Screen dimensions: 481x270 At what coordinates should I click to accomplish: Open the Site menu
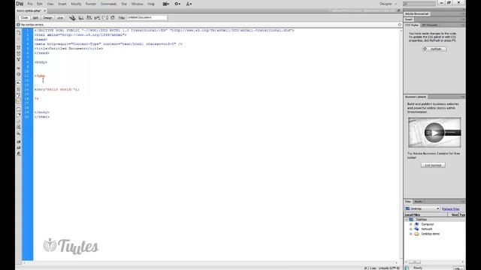(124, 4)
